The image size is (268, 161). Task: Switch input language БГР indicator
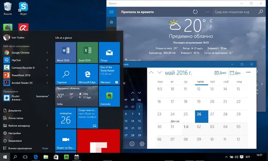click(x=248, y=157)
